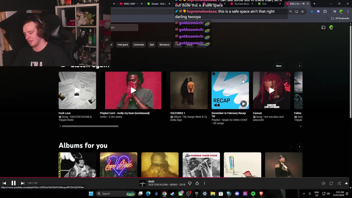
Task: Open the VULTURES 1 album cover
Action: [189, 90]
